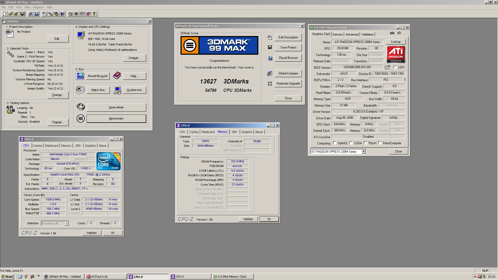Viewport: 498px width, 280px height.
Task: Click the Testing Options toolbar icon
Action: pyautogui.click(x=56, y=14)
